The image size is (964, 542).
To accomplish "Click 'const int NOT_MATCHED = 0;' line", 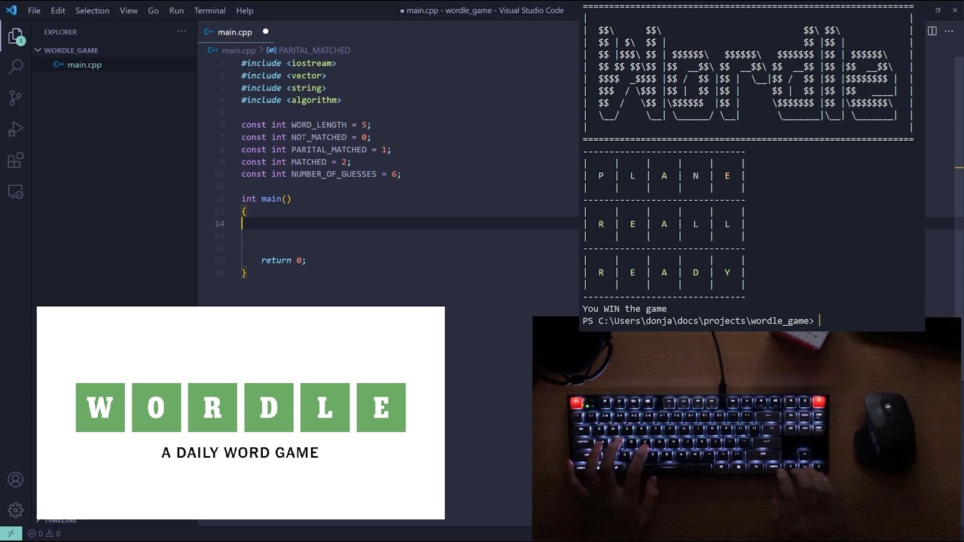I will pyautogui.click(x=306, y=137).
